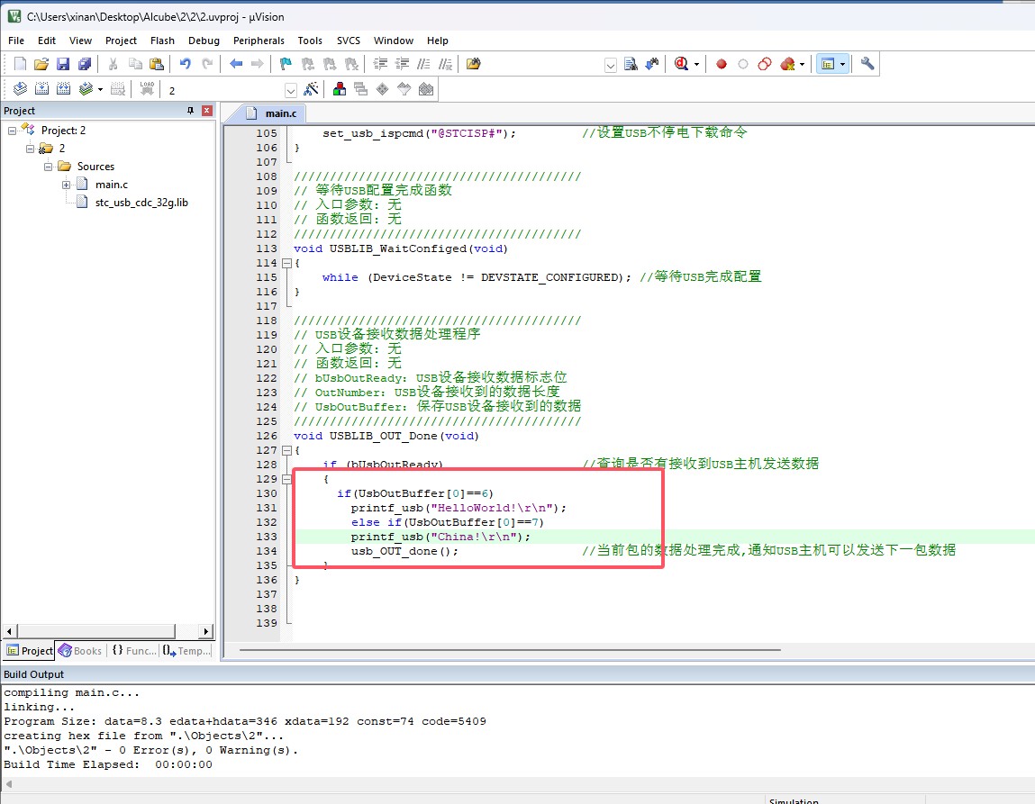The height and width of the screenshot is (804, 1035).
Task: Collapse the Sources group
Action: pos(48,167)
